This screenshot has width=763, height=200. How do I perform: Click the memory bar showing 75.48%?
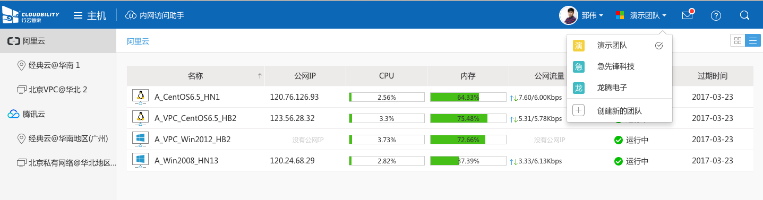tap(468, 118)
